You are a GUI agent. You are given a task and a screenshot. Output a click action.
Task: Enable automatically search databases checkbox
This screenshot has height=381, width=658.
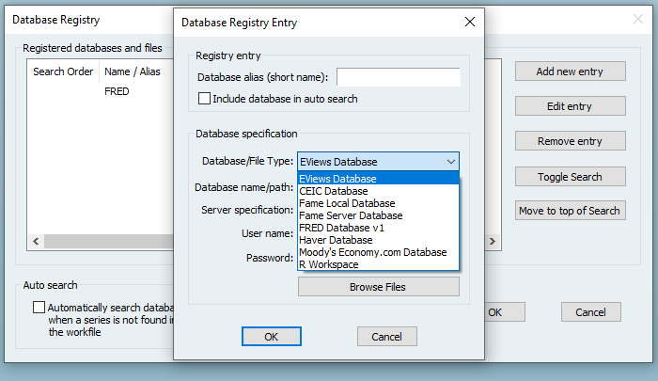pos(39,307)
